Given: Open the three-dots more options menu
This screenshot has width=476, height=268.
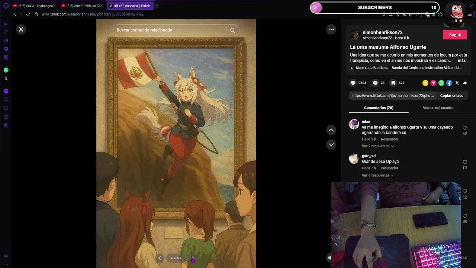Looking at the screenshot, I should (x=331, y=29).
